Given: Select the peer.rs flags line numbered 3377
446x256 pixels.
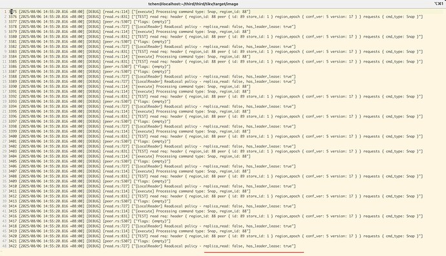Looking at the screenshot, I should [x=90, y=21].
